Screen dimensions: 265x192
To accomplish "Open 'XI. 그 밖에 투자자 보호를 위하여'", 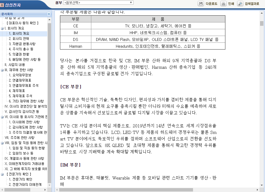I will click(26, 169).
